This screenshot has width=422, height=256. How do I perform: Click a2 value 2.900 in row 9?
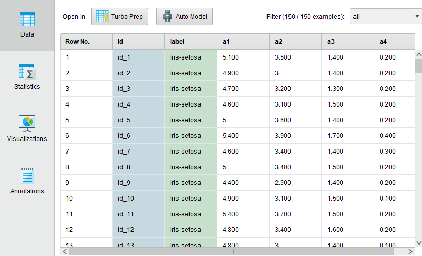(x=295, y=183)
